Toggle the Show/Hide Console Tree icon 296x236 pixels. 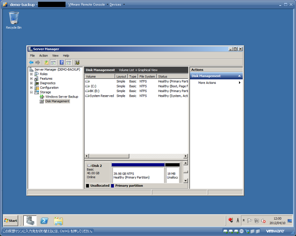tap(53, 62)
